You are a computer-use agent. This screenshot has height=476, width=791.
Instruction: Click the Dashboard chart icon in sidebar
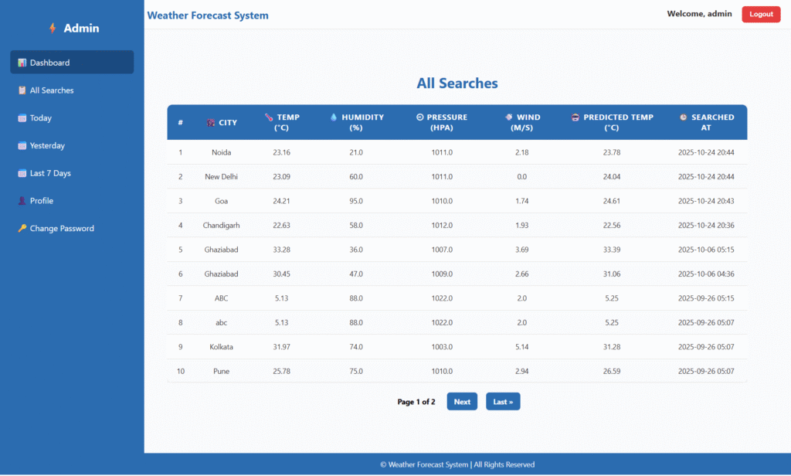tap(22, 63)
